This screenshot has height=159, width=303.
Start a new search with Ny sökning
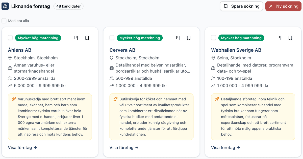283,6
